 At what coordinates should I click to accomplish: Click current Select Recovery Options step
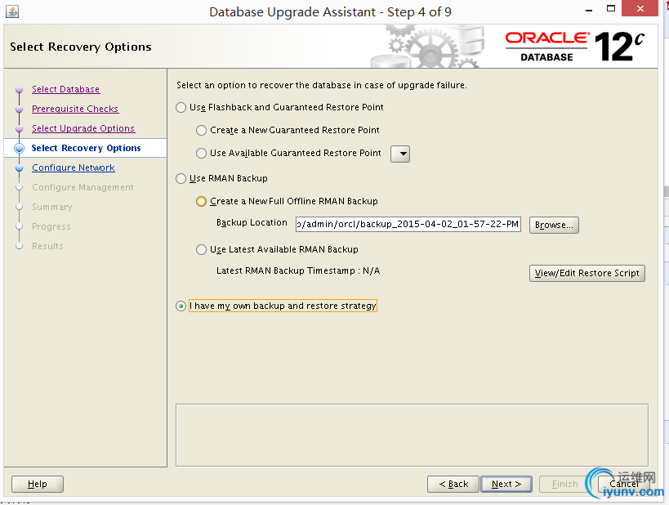point(87,148)
